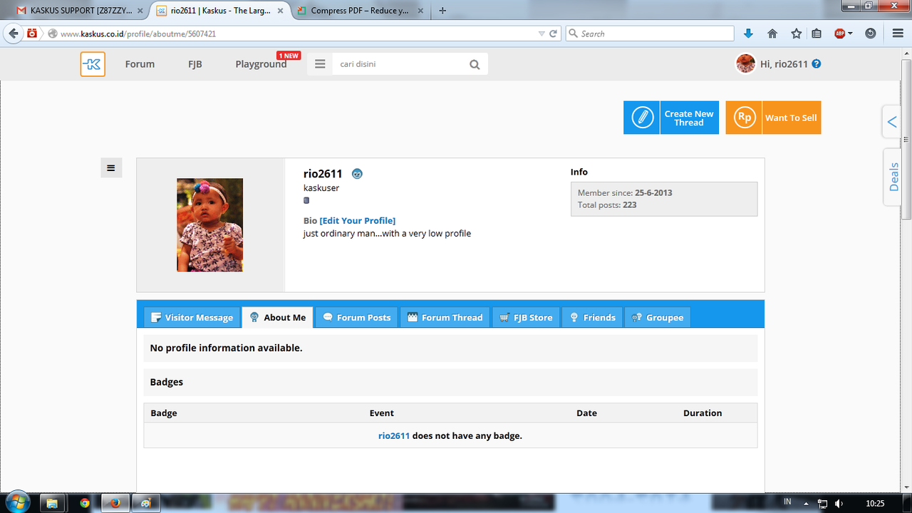The image size is (912, 513).
Task: Click the small rank bar under kaskuser
Action: coord(306,200)
